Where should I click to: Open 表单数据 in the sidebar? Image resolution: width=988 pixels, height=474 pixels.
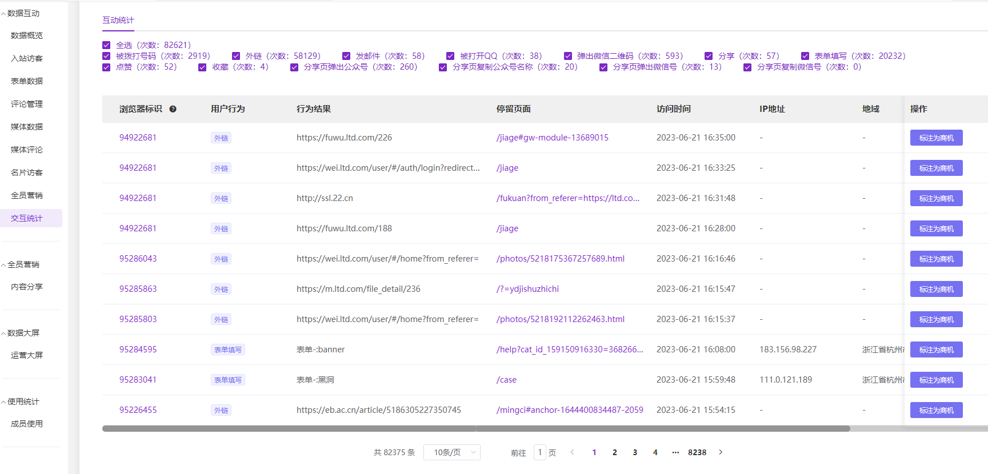tap(27, 81)
